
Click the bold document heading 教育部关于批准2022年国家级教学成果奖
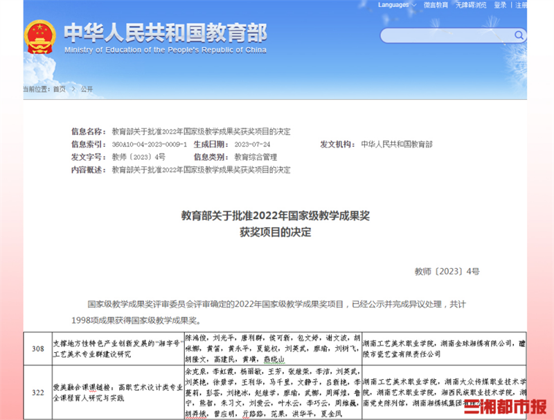276,216
